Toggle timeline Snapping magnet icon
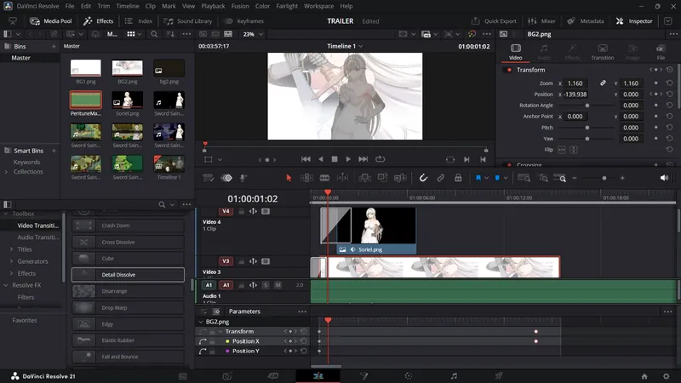 423,178
